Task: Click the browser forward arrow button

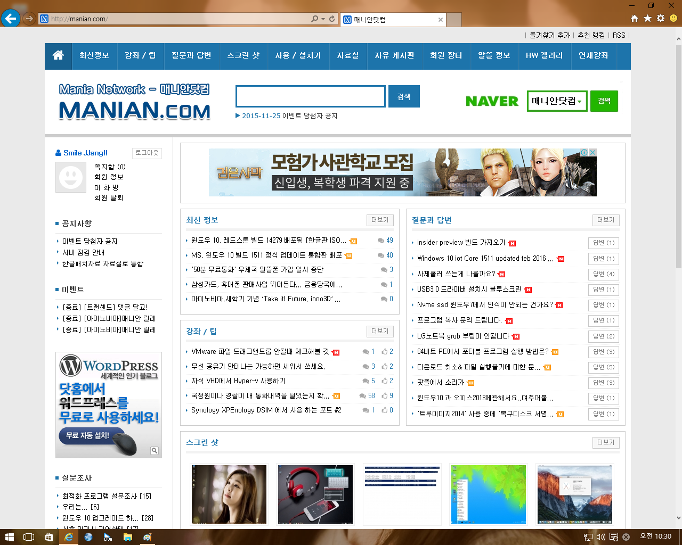Action: pos(29,19)
